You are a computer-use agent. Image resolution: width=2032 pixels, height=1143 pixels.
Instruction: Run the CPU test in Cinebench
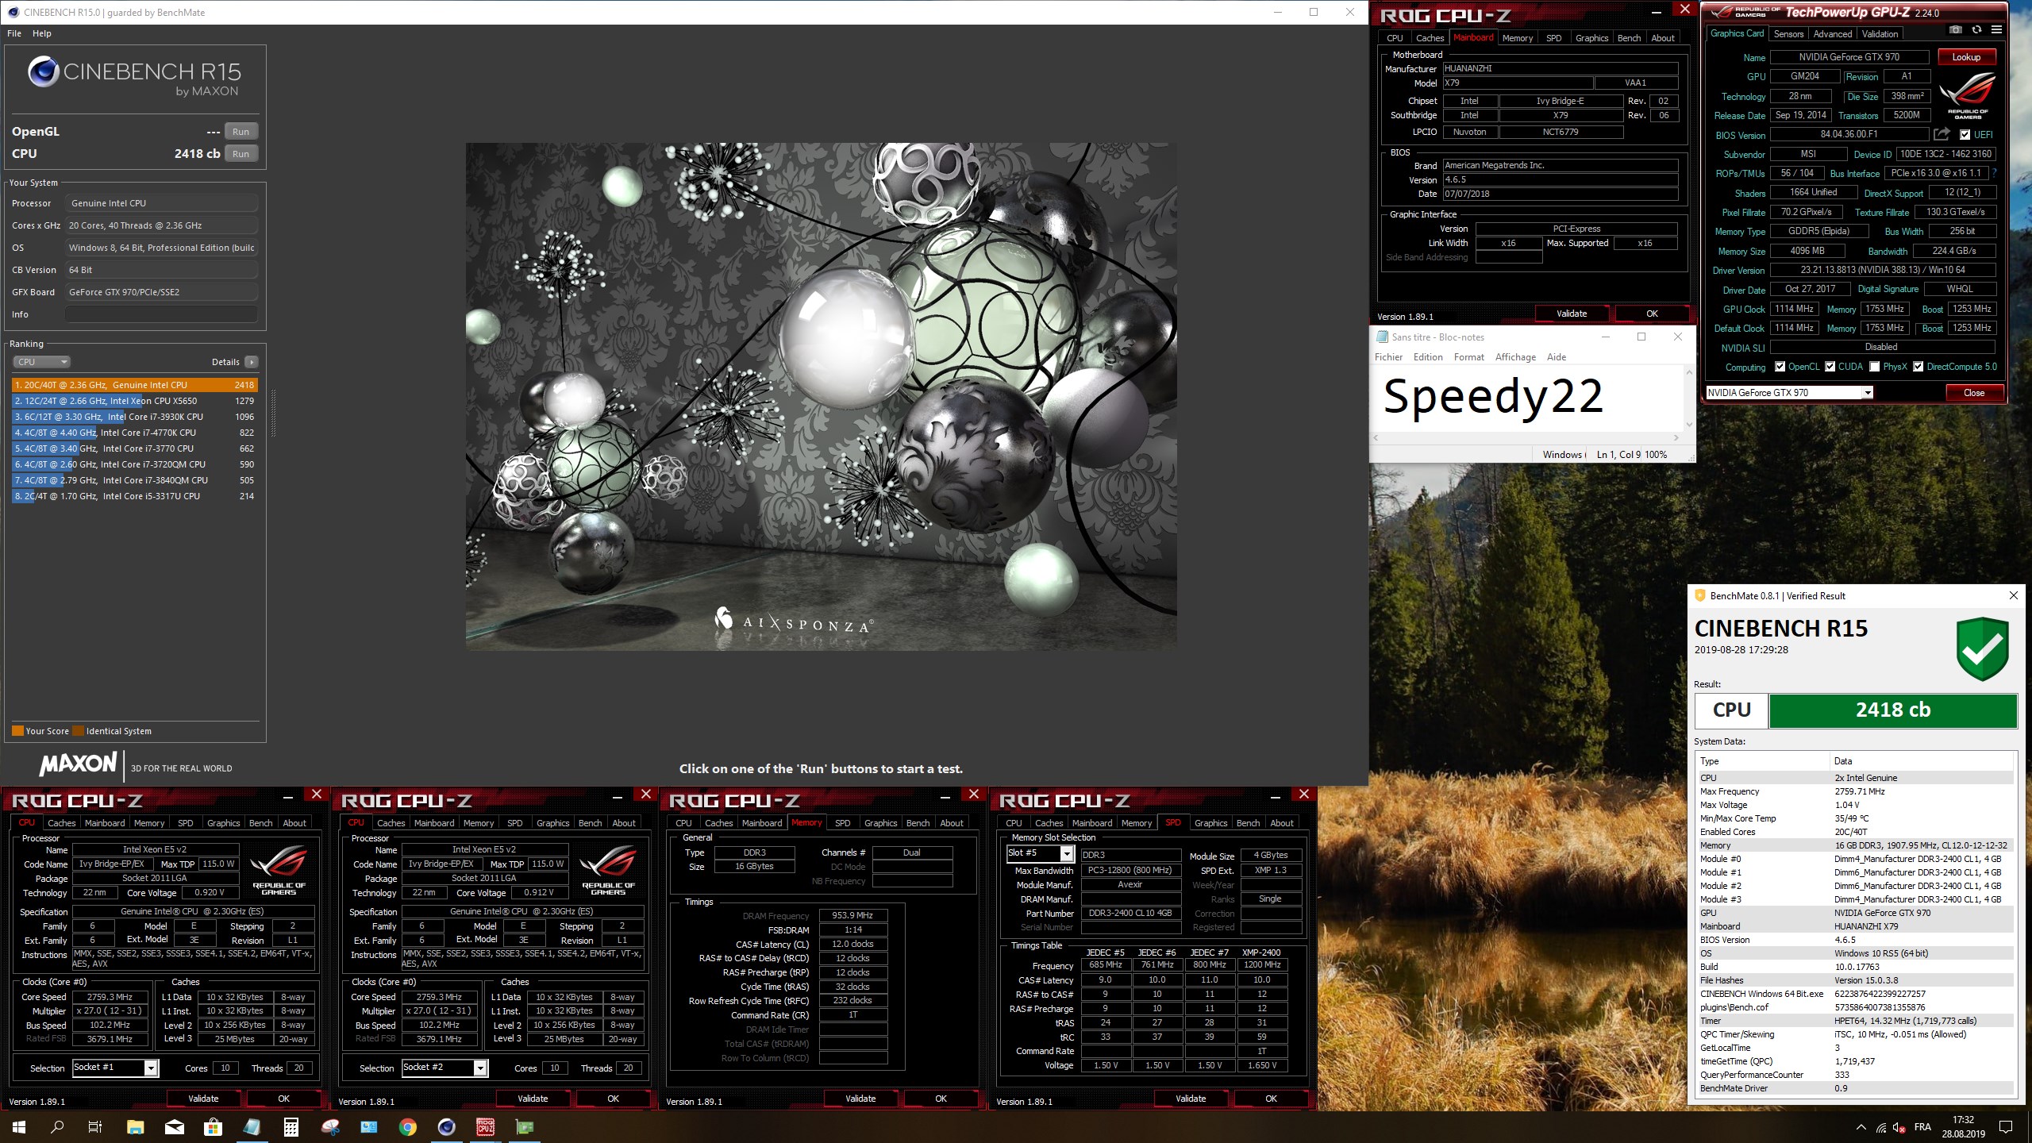[241, 154]
